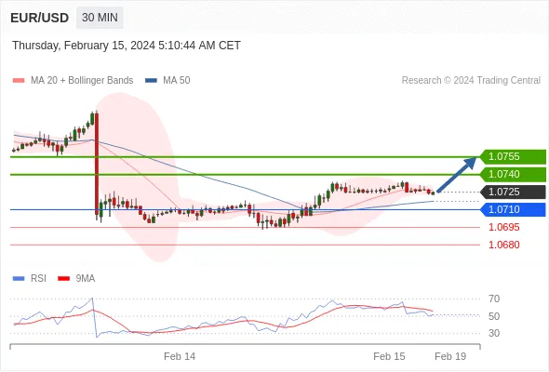Click the 30 MIN timeframe badge
This screenshot has width=549, height=372.
pos(100,18)
